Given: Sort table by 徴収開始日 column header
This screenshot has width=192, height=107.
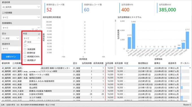Looking at the screenshot, I should [x=143, y=63].
